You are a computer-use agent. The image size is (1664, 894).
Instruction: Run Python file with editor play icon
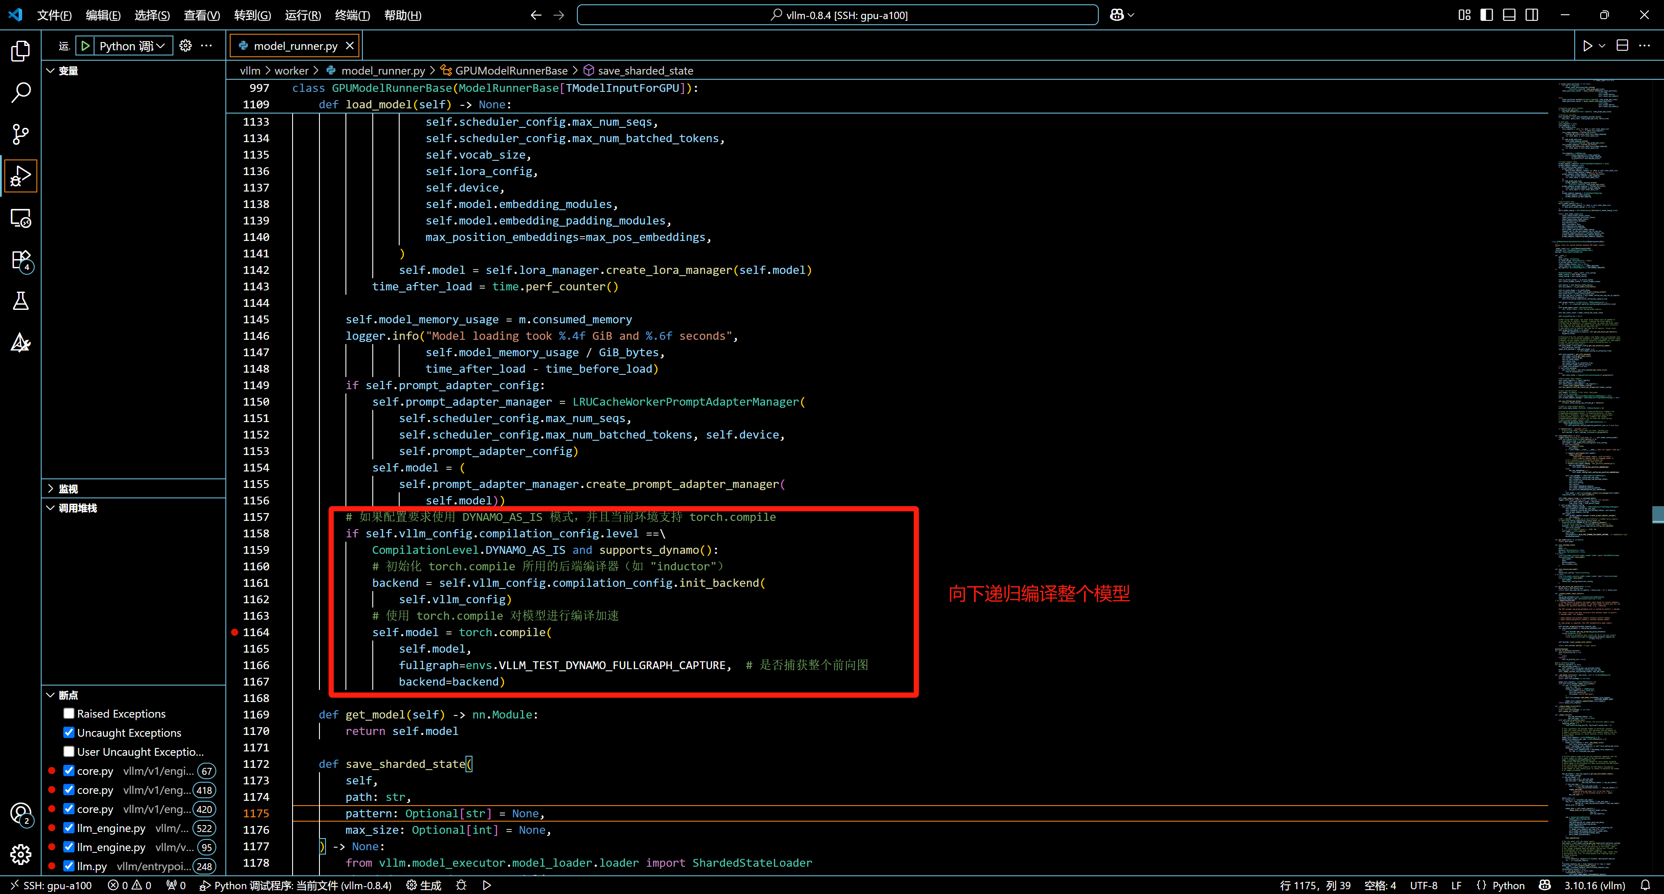1587,46
